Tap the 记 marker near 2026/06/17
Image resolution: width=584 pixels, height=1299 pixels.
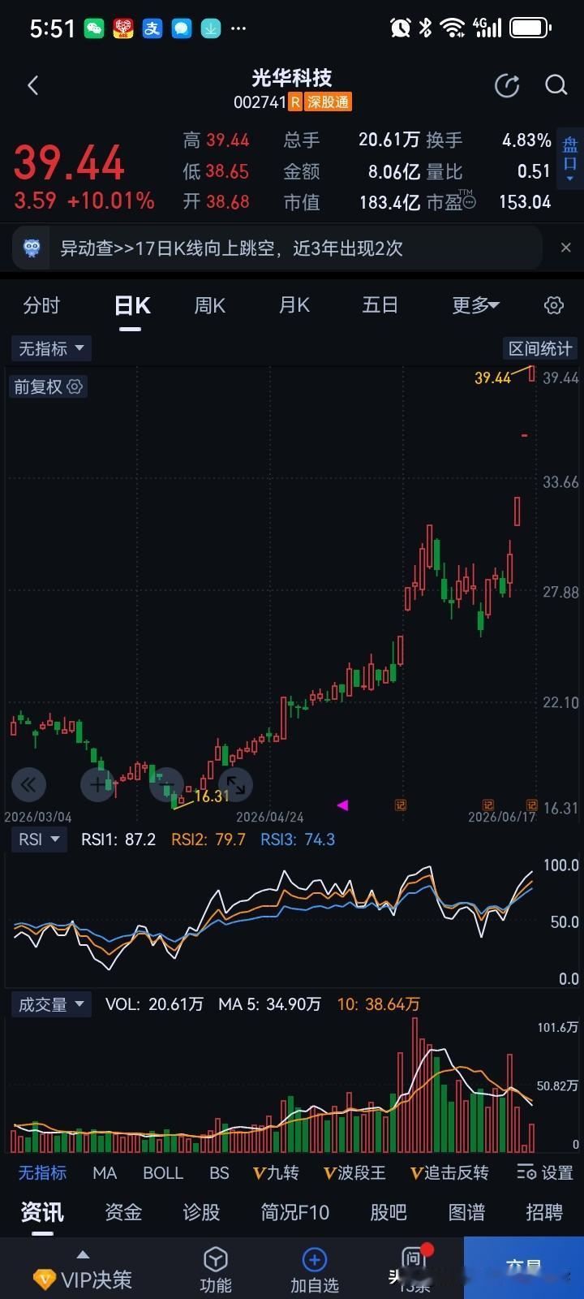tap(531, 805)
